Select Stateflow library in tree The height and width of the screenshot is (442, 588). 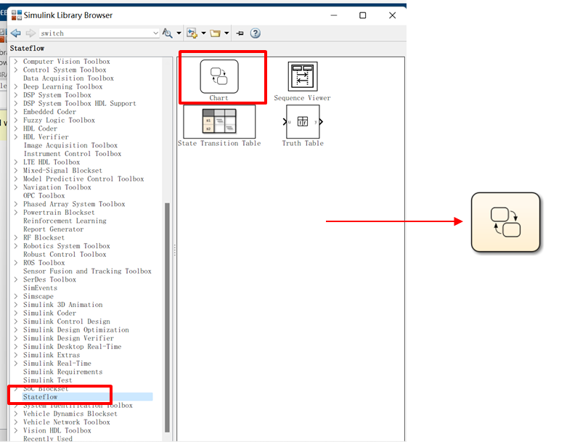click(x=40, y=396)
